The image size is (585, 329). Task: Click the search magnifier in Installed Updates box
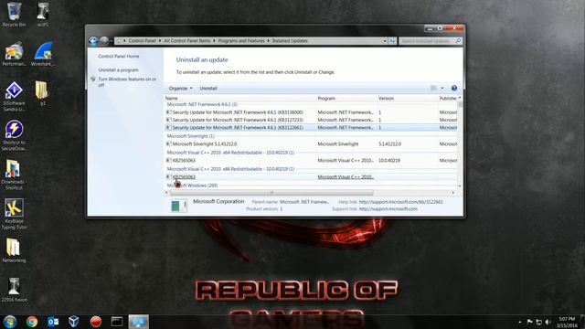click(x=458, y=40)
